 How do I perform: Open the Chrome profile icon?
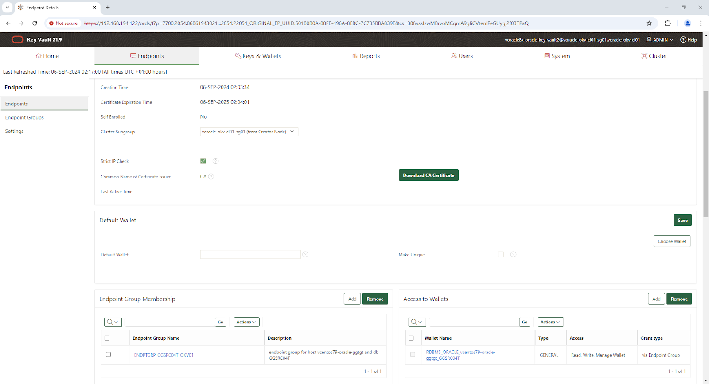point(688,23)
